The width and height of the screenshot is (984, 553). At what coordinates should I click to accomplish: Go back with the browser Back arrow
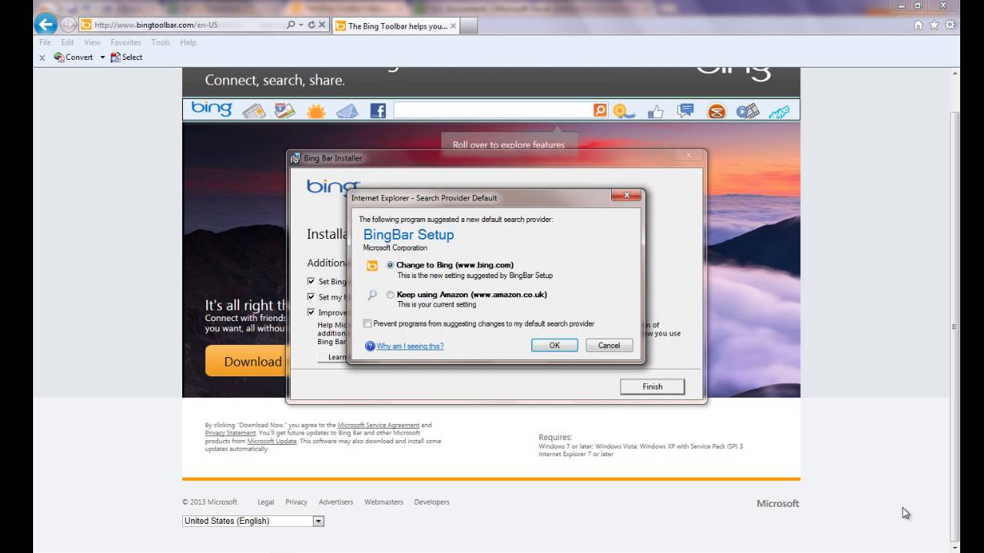point(45,24)
